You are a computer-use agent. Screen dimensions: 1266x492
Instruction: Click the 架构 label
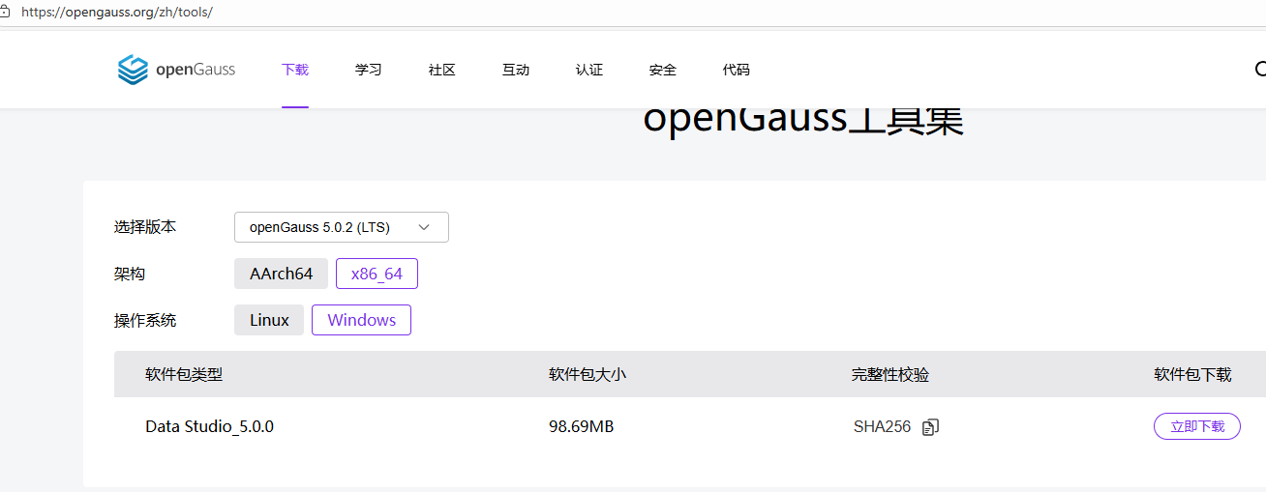[130, 274]
